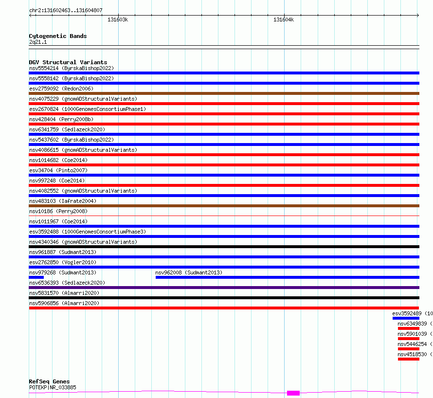Open the esv2762850 (Vogler2010) variant
433x398 pixels.
tap(63, 262)
